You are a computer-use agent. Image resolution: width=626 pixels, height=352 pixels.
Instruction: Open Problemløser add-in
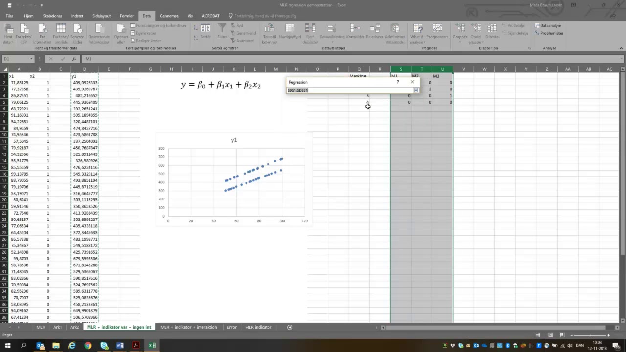549,33
